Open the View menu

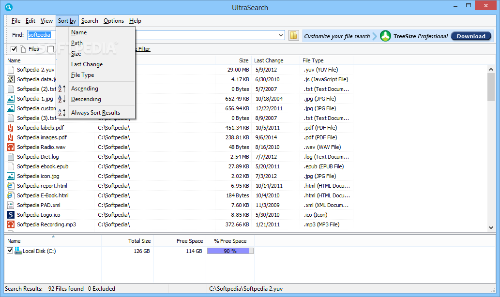click(46, 21)
